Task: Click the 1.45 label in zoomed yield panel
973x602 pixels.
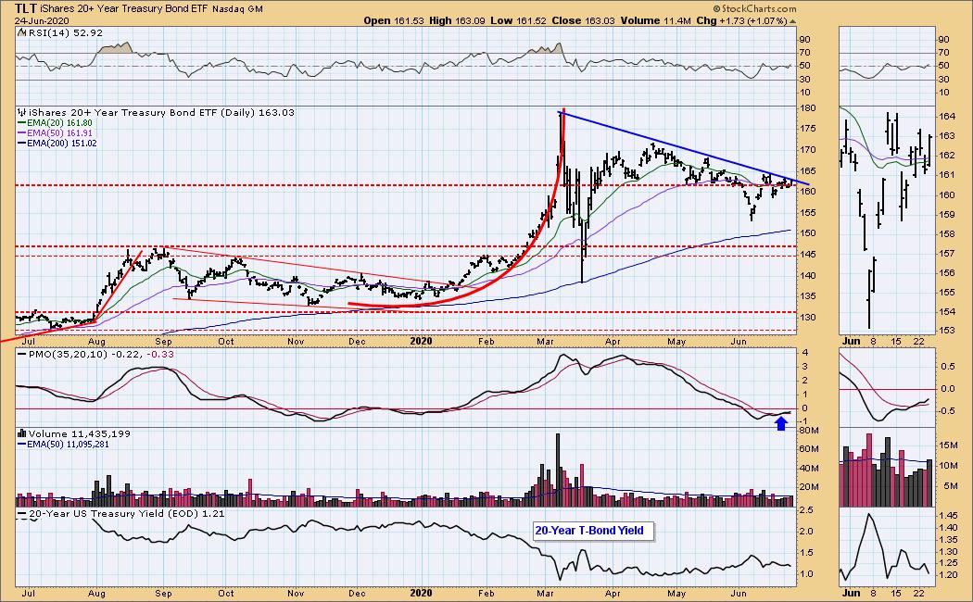Action: (948, 516)
